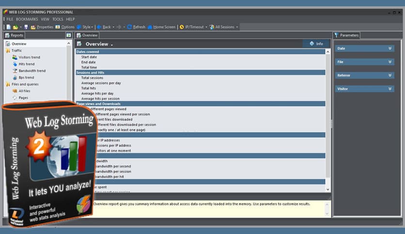Open the Options toolbar button
This screenshot has width=405, height=234.
point(65,27)
